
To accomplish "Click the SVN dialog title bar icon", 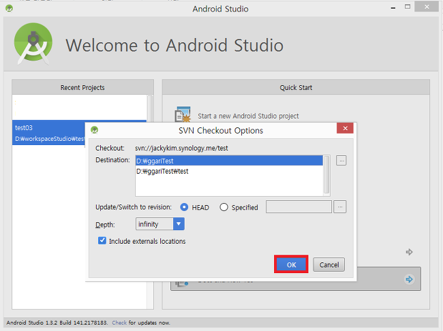I will (x=94, y=130).
